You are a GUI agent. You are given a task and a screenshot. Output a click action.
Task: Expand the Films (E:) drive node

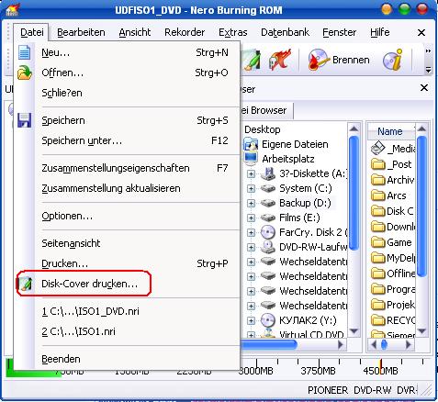click(251, 218)
